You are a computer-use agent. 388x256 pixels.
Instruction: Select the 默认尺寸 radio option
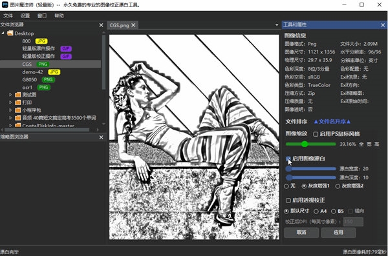click(286, 212)
